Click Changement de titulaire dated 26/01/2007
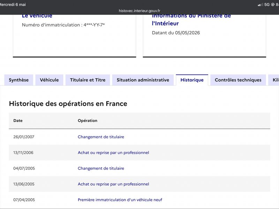Image resolution: width=279 pixels, height=209 pixels. coord(101,137)
